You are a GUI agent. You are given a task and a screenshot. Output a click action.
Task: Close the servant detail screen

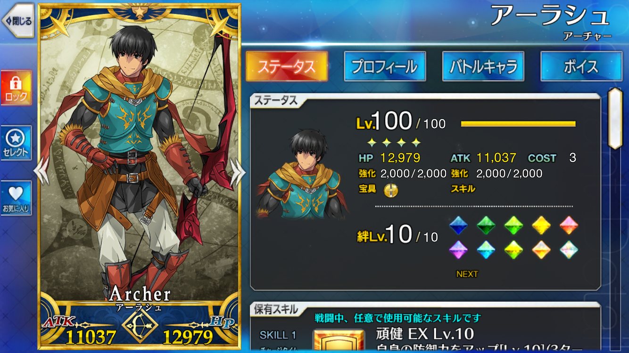17,21
